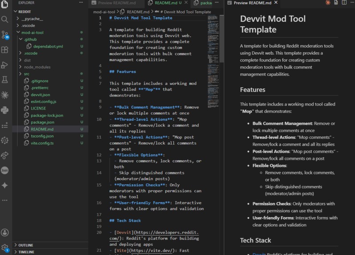Split the preview editor right

[x=344, y=3]
